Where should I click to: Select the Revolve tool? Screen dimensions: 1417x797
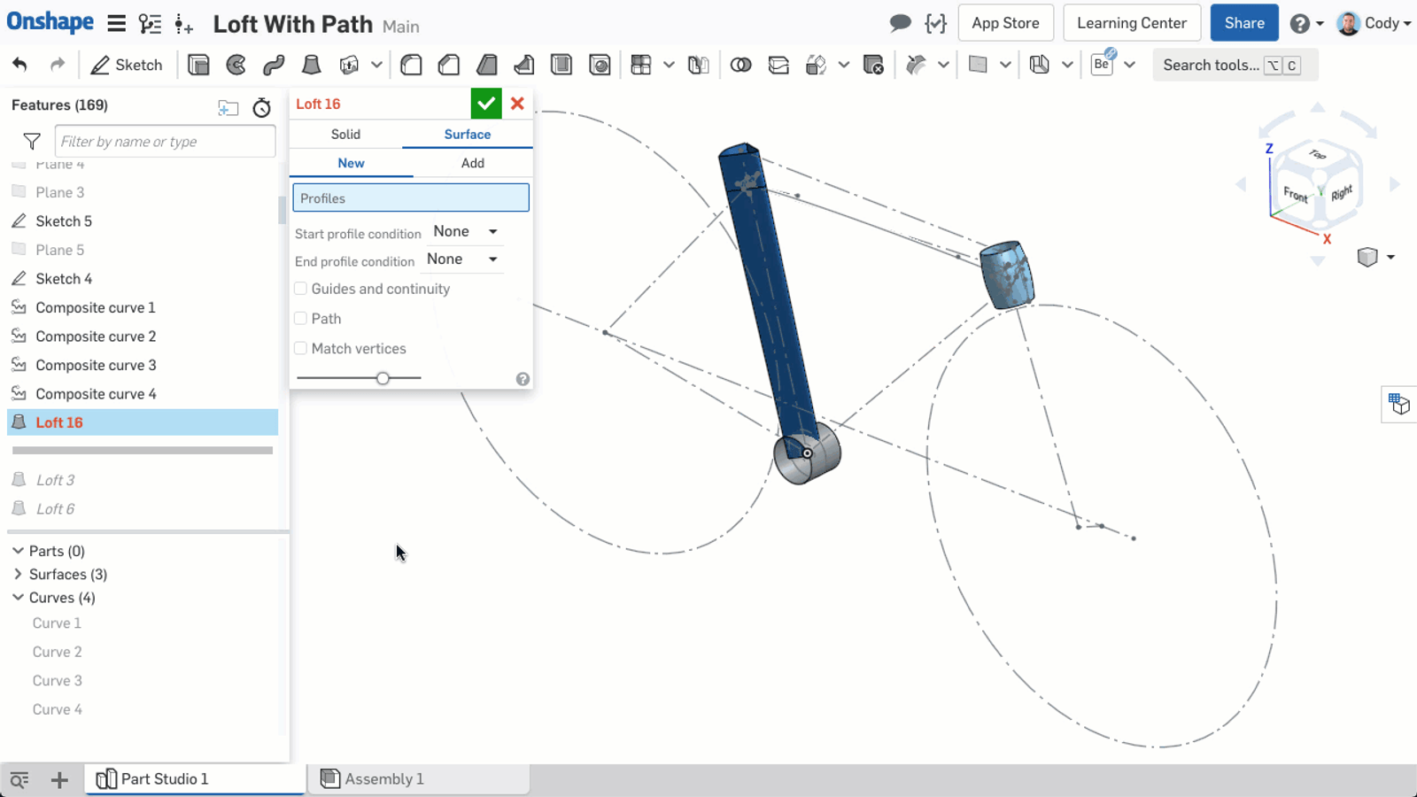236,64
